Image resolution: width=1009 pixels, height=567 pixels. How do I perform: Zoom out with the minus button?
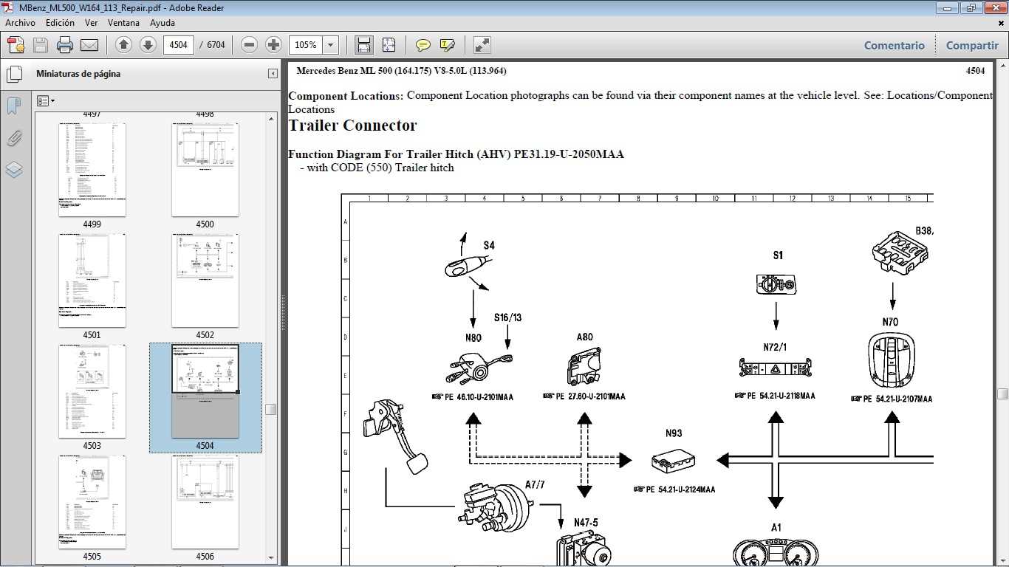click(x=250, y=45)
